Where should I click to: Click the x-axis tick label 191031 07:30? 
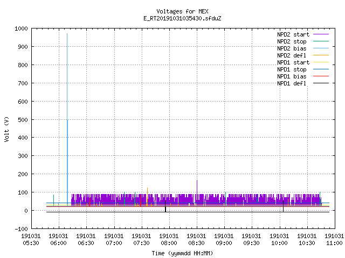point(141,239)
